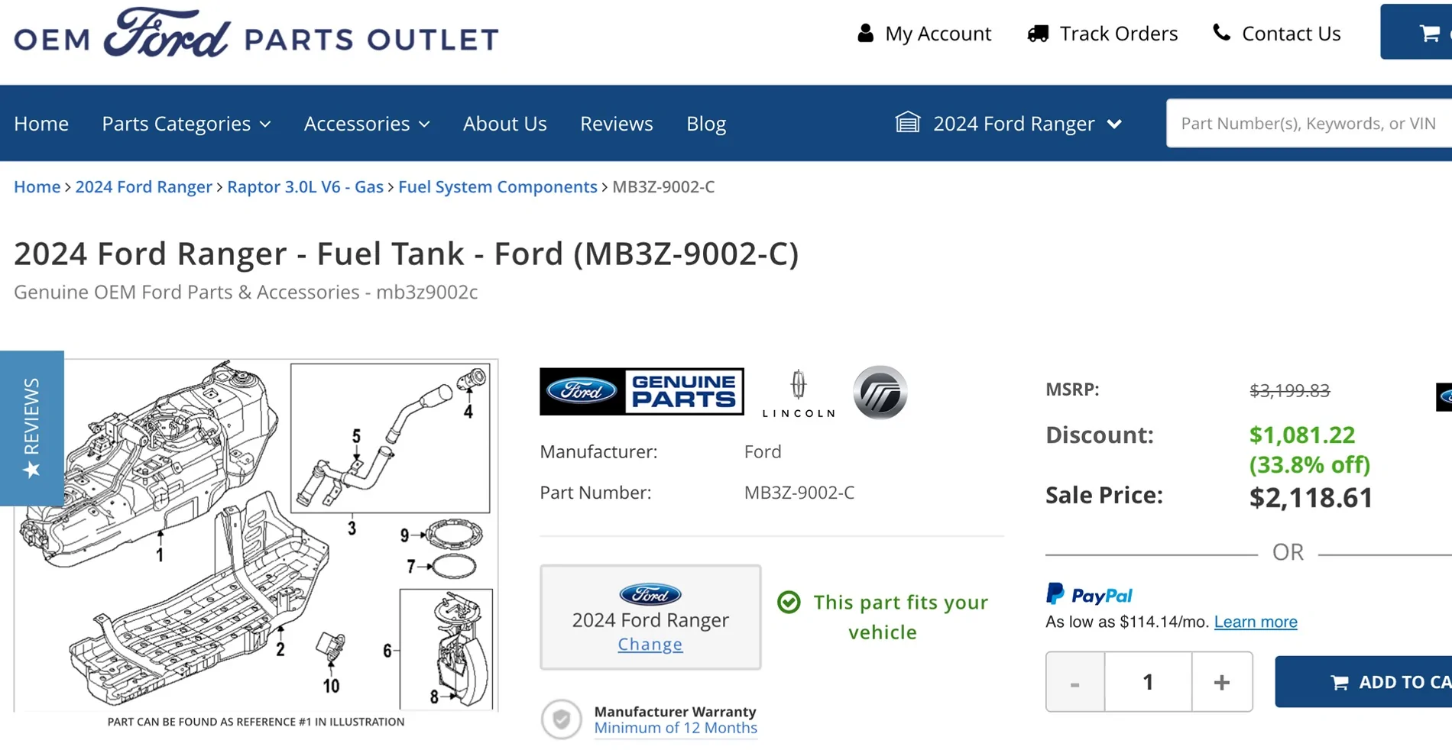Click the garage icon next to vehicle selector
1452x750 pixels.
[x=908, y=122]
